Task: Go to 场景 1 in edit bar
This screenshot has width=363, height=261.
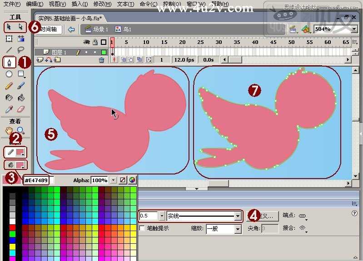Action: pyautogui.click(x=97, y=29)
